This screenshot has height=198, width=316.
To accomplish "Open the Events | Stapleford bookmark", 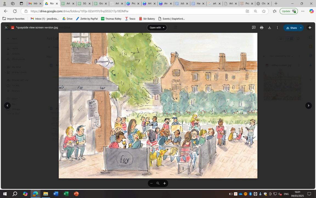I will point(171,19).
